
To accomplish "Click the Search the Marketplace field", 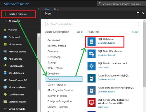I will point(92,24).
